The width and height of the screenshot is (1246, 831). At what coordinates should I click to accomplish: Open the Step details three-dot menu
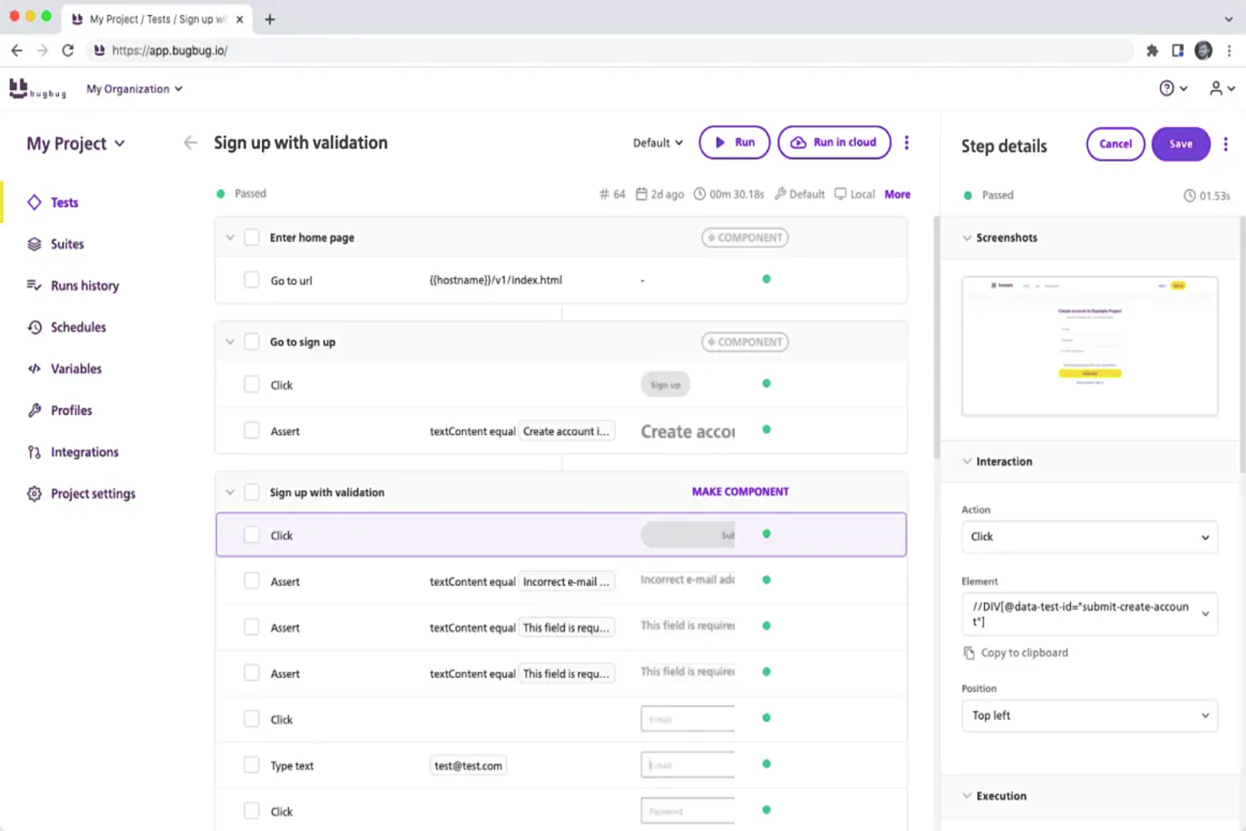tap(1226, 144)
